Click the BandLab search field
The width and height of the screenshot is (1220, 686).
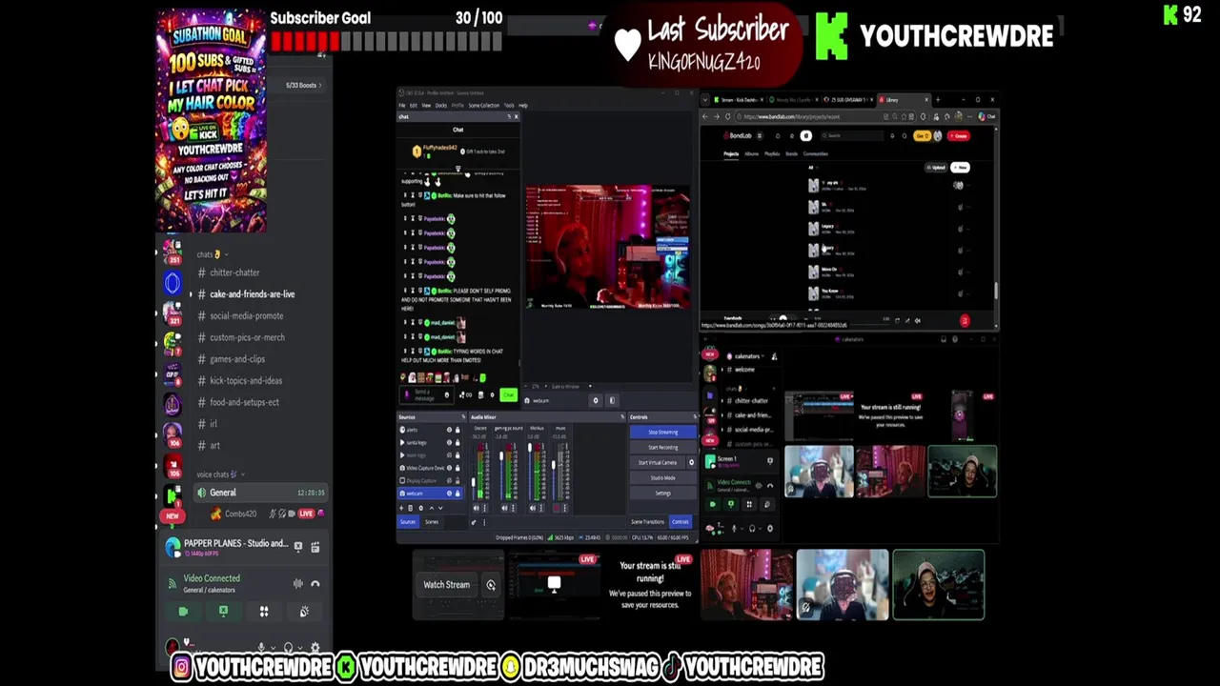point(852,135)
